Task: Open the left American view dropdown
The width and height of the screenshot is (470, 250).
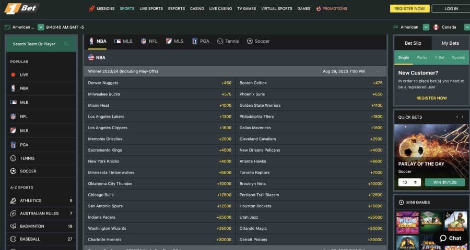Action: (x=41, y=27)
